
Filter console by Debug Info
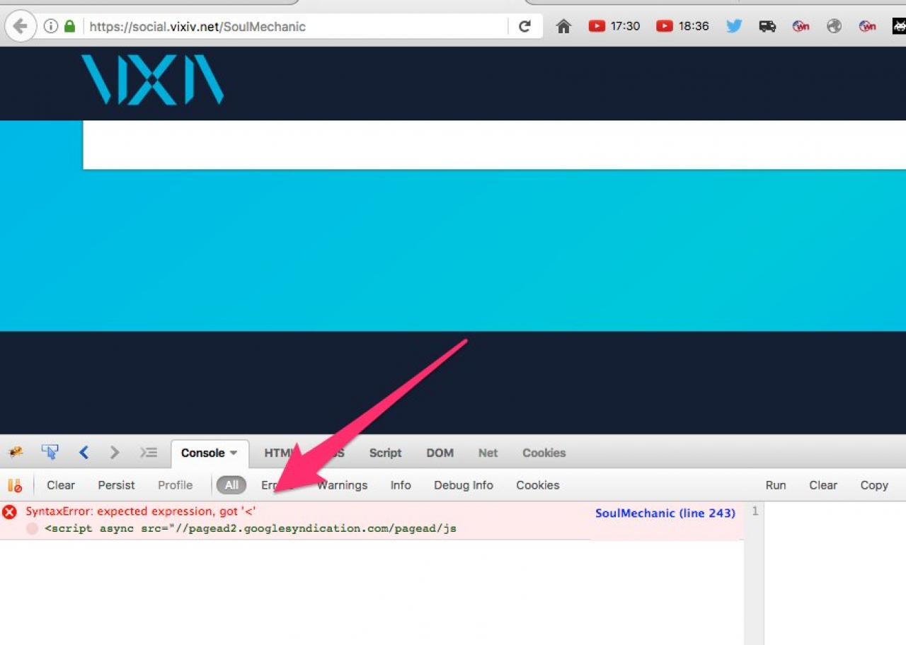pos(464,485)
